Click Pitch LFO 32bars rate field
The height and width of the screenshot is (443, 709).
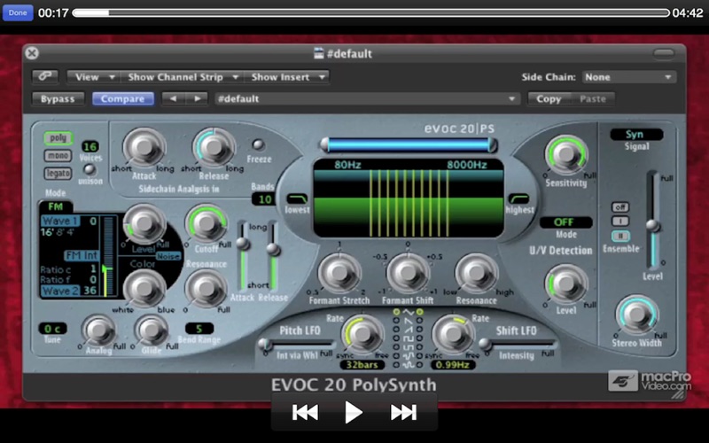click(x=362, y=364)
